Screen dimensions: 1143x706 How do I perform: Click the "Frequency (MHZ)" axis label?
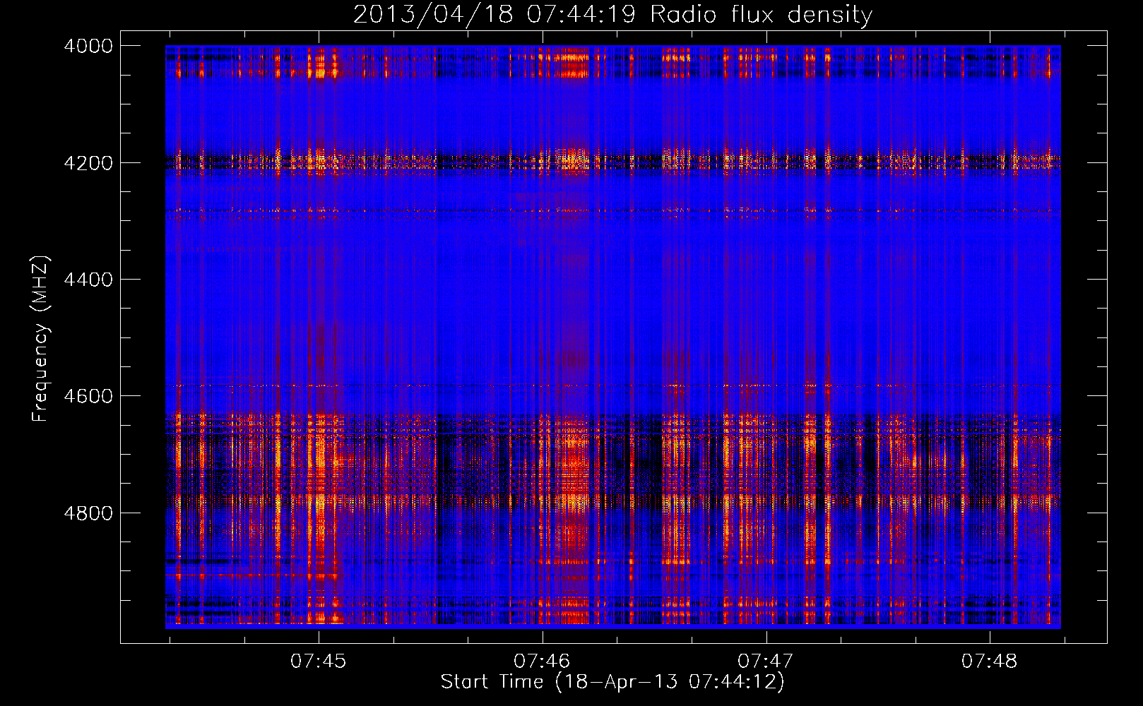point(41,339)
